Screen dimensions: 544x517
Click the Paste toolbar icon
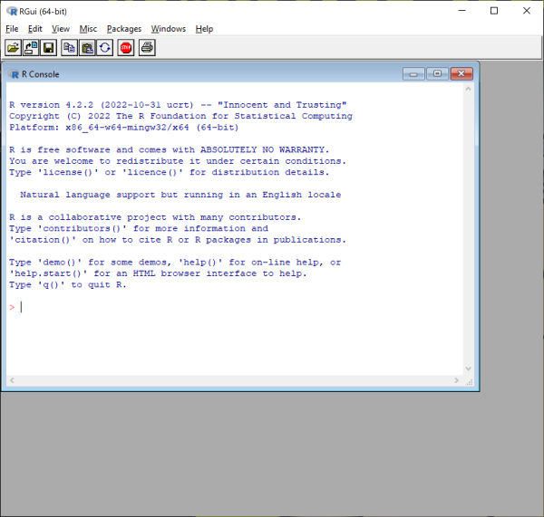click(87, 47)
